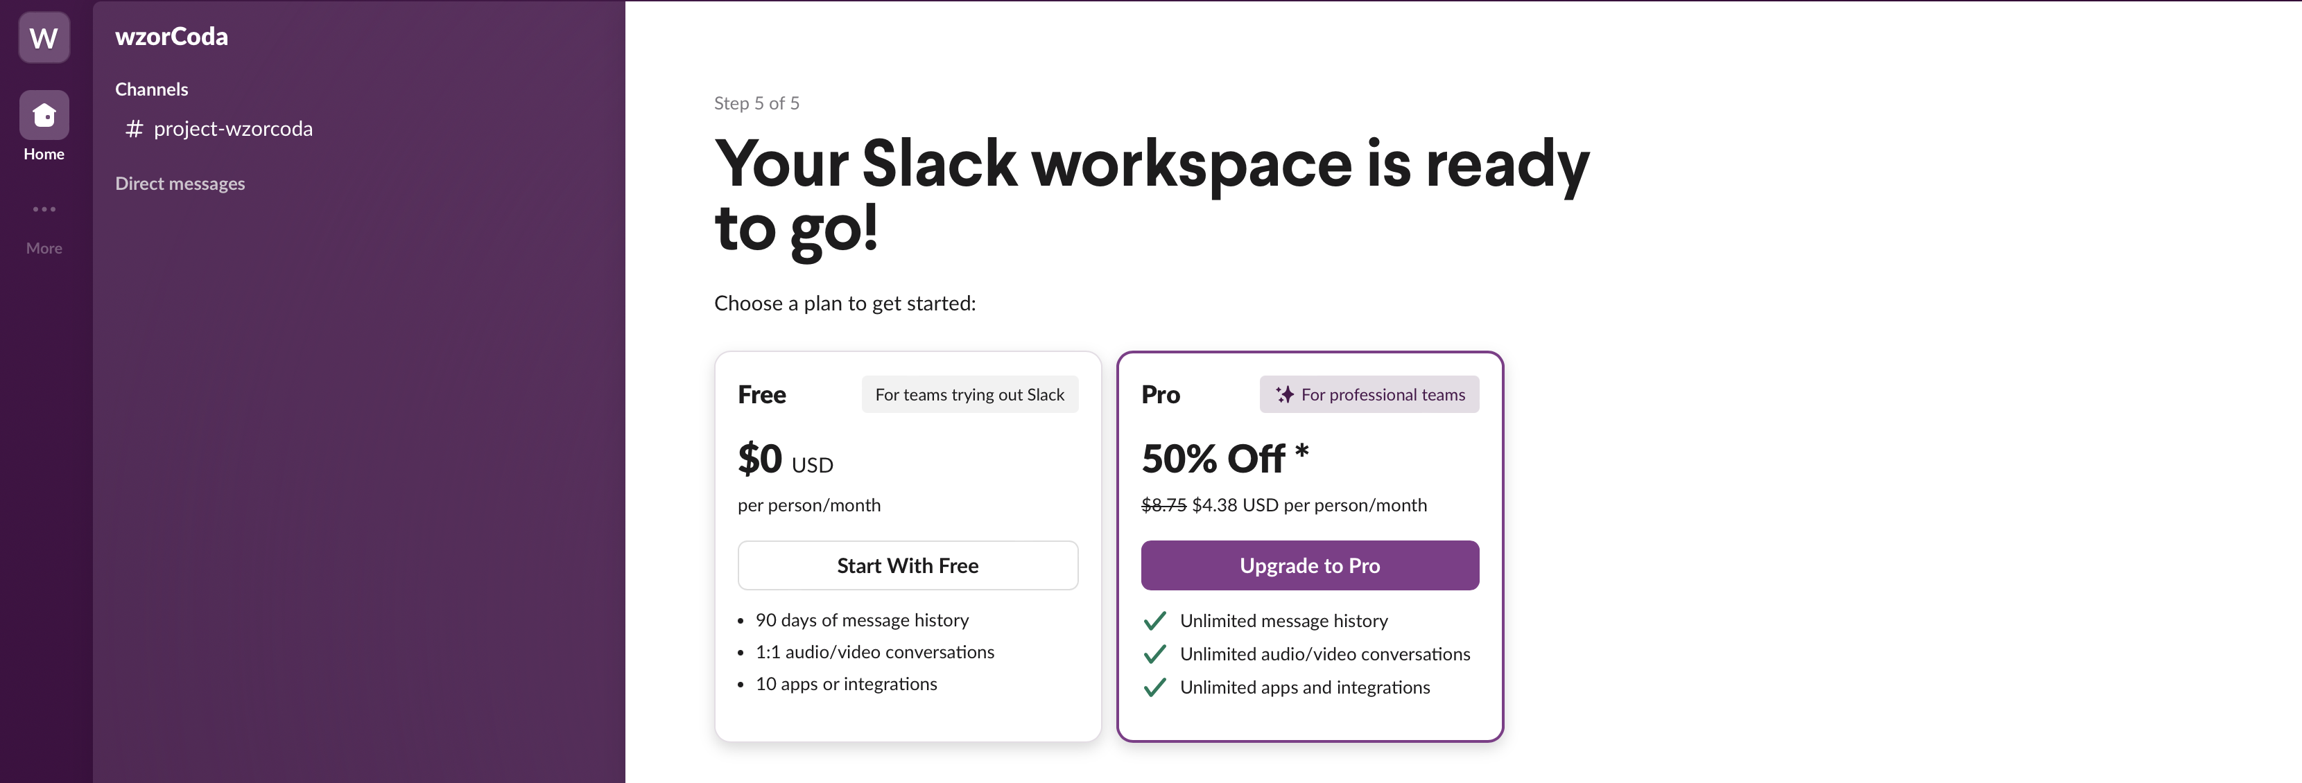Choose the Upgrade to Pro button

(x=1309, y=565)
